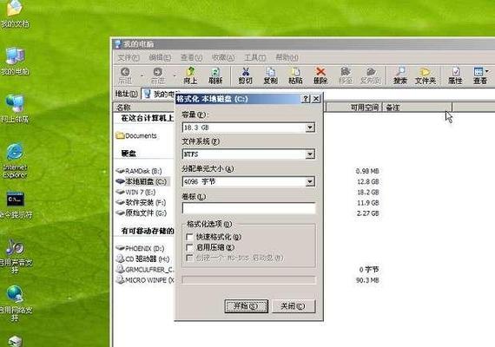Enable compression (启用压缩) checkbox
Image resolution: width=495 pixels, height=347 pixels.
[189, 247]
